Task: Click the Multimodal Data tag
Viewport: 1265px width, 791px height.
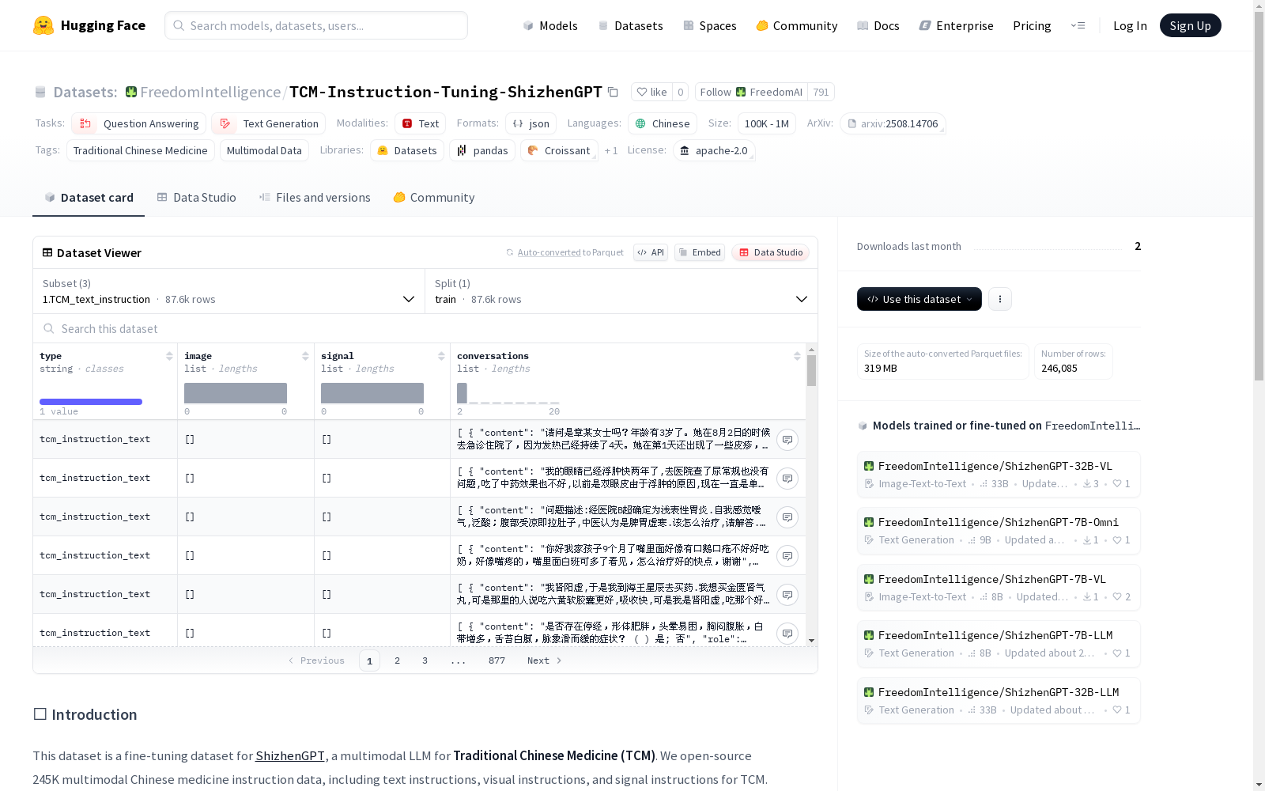Action: 264,150
